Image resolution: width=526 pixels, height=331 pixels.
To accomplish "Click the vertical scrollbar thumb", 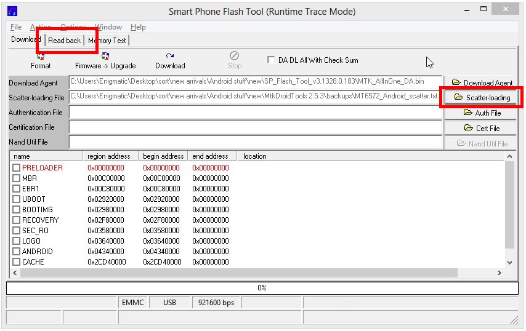I will click(509, 205).
